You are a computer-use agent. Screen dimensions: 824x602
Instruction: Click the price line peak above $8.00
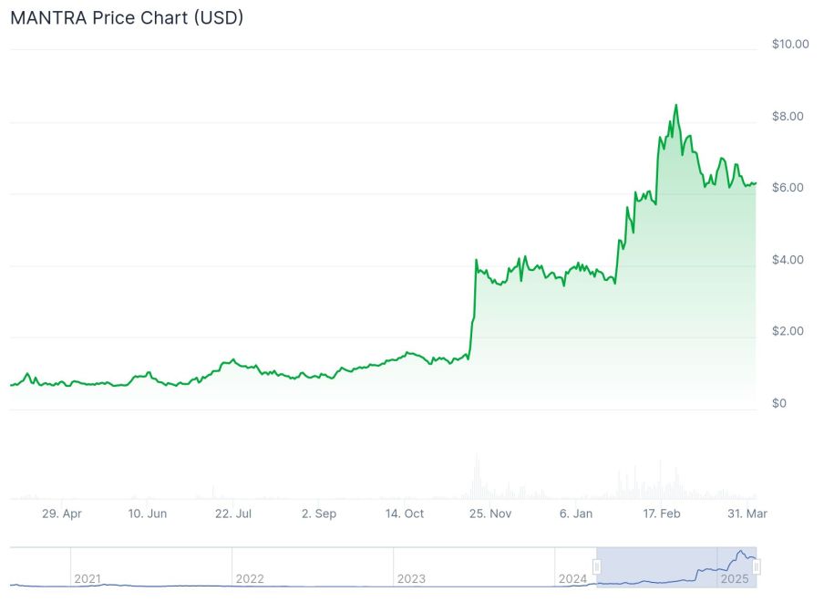click(x=675, y=105)
